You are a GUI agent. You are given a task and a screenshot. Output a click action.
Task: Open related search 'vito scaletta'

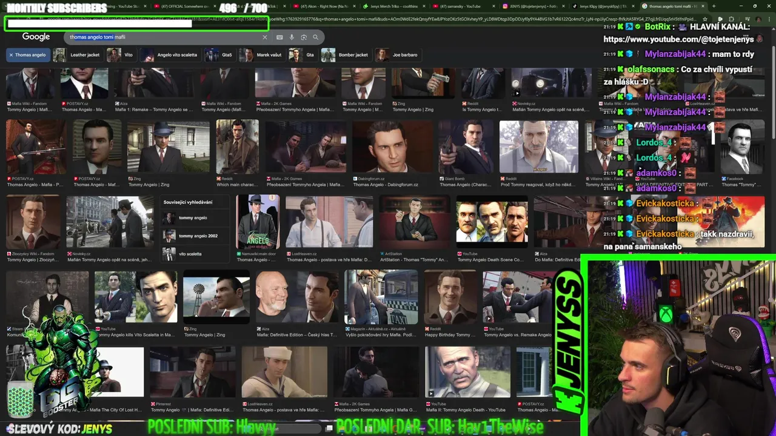click(x=195, y=254)
